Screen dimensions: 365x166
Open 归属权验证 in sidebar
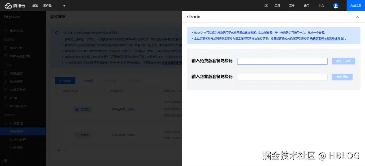[x=18, y=90]
